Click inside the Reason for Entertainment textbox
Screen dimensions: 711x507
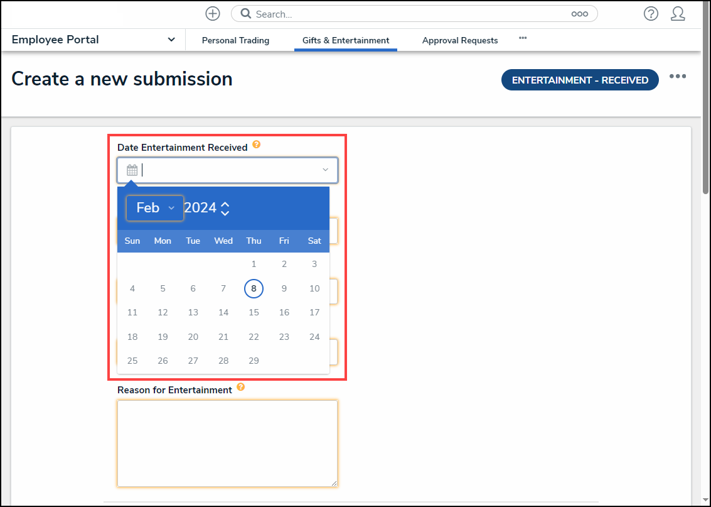(227, 443)
